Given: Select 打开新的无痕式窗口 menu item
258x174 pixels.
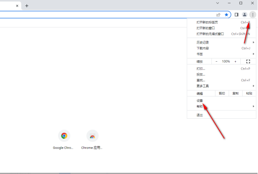Looking at the screenshot, I should (x=222, y=34).
